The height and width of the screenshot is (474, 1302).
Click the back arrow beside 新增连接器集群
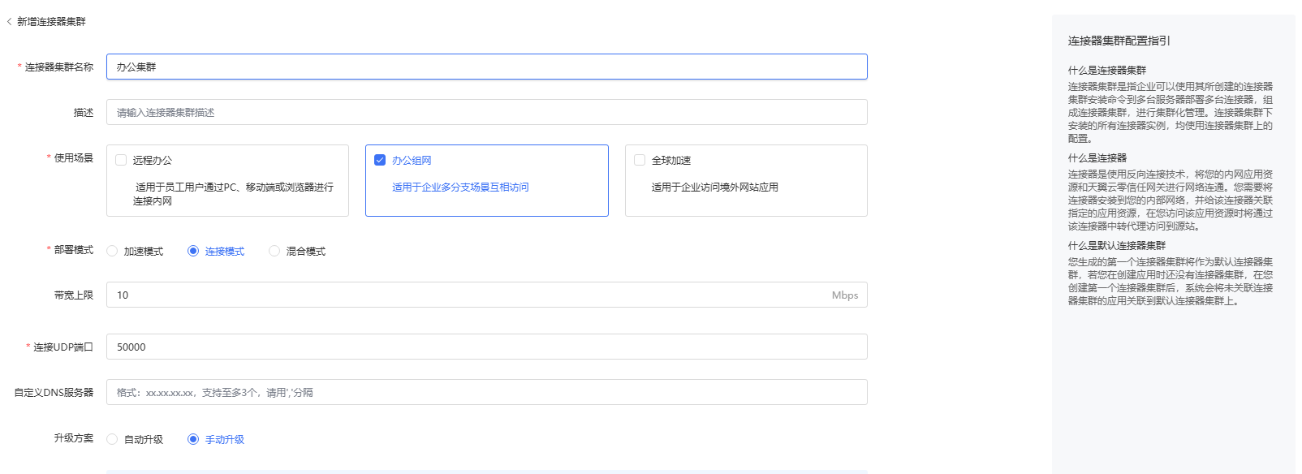pos(9,22)
